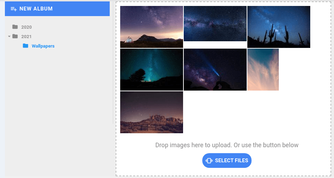Open the tent under Milky Way photo
The width and height of the screenshot is (334, 178).
pyautogui.click(x=152, y=27)
